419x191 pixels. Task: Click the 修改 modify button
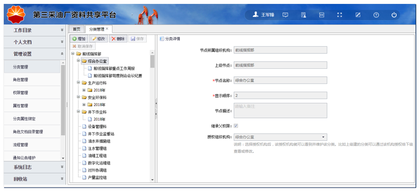[98, 39]
